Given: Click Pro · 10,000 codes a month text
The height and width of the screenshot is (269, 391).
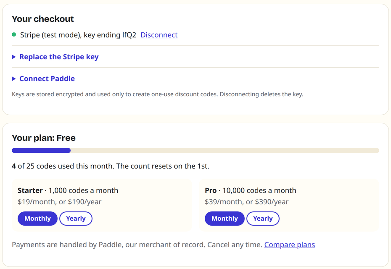Looking at the screenshot, I should 250,190.
